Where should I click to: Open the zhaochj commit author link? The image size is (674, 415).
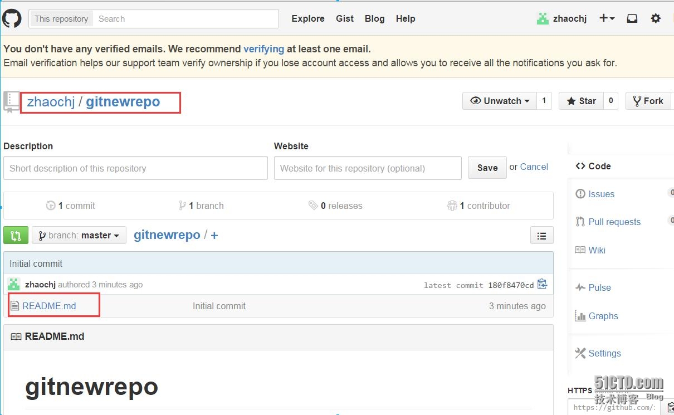click(40, 284)
